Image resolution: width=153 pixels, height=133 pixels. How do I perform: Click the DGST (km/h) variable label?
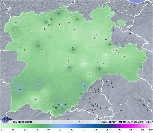[109, 122]
